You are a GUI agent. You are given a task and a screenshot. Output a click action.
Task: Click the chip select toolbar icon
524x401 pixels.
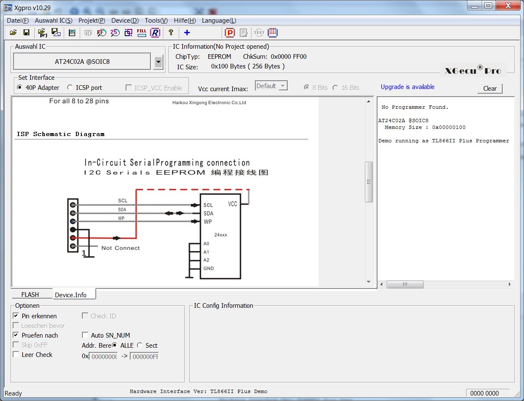coord(72,32)
